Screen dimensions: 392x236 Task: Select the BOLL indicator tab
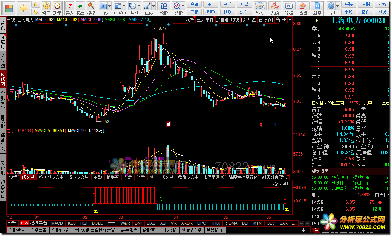pos(97,223)
